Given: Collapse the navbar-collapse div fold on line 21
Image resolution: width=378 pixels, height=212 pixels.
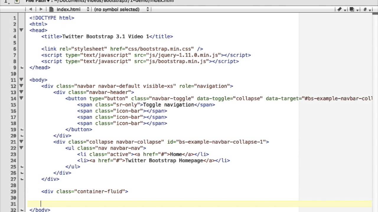Looking at the screenshot, I should click(21, 142).
